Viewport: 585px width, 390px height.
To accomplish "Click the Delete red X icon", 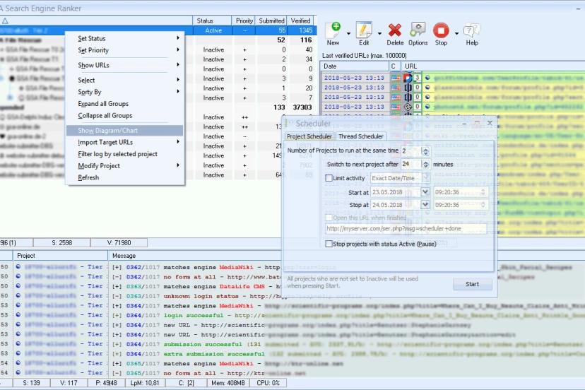I will point(395,30).
